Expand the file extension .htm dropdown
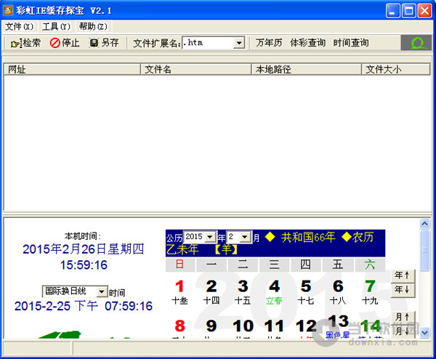436x359 pixels. pyautogui.click(x=239, y=44)
